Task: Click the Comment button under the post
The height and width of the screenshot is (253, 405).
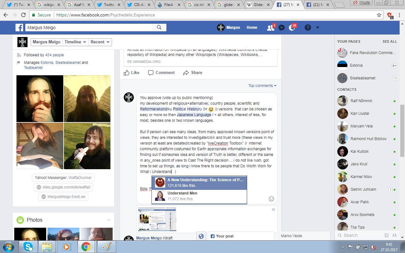Action: [161, 73]
